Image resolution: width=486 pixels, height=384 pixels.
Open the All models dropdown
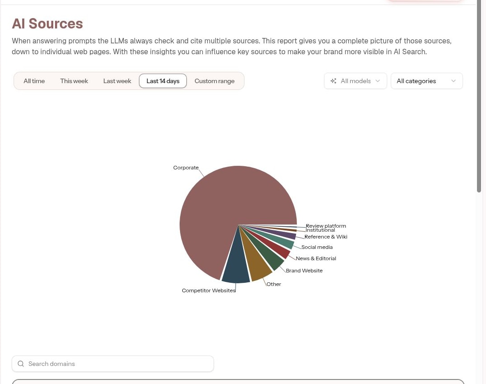pos(356,81)
